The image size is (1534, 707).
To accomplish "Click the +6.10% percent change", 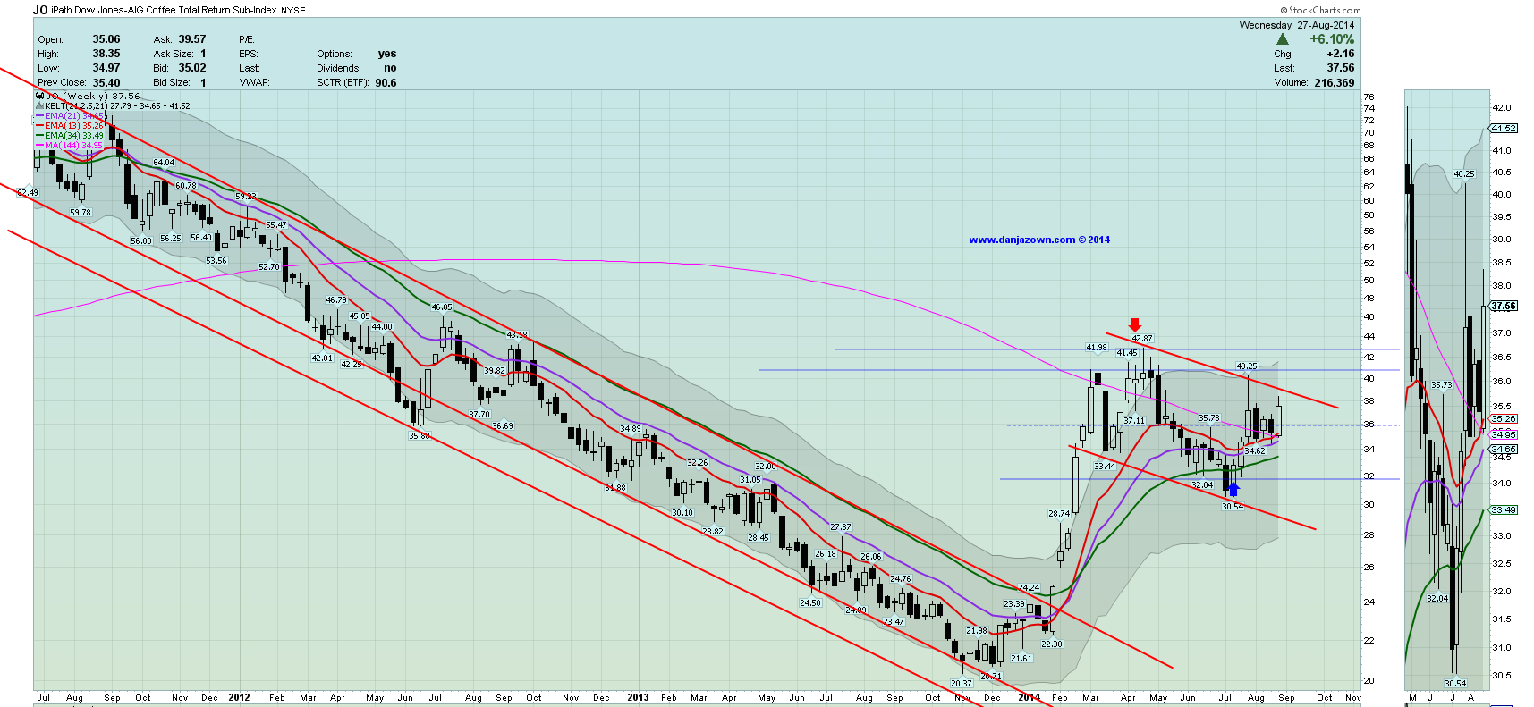I will tap(1332, 39).
